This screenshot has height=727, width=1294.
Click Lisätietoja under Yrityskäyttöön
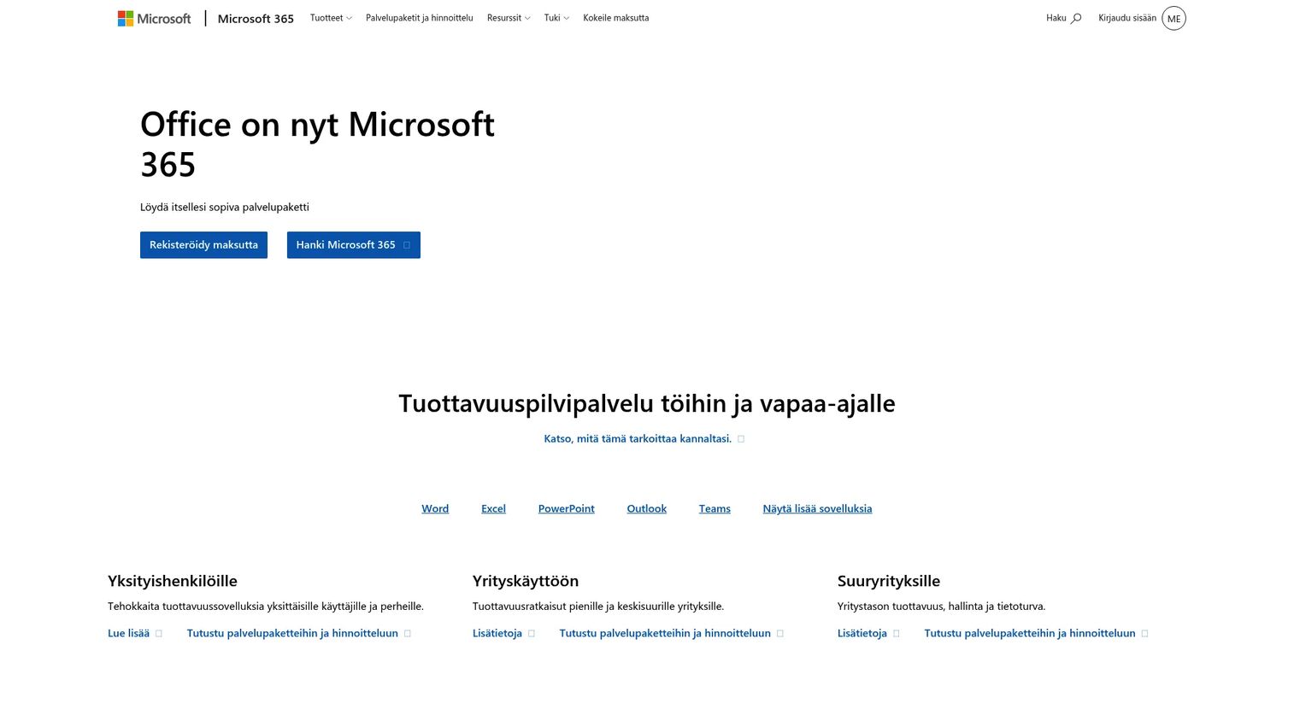[503, 633]
